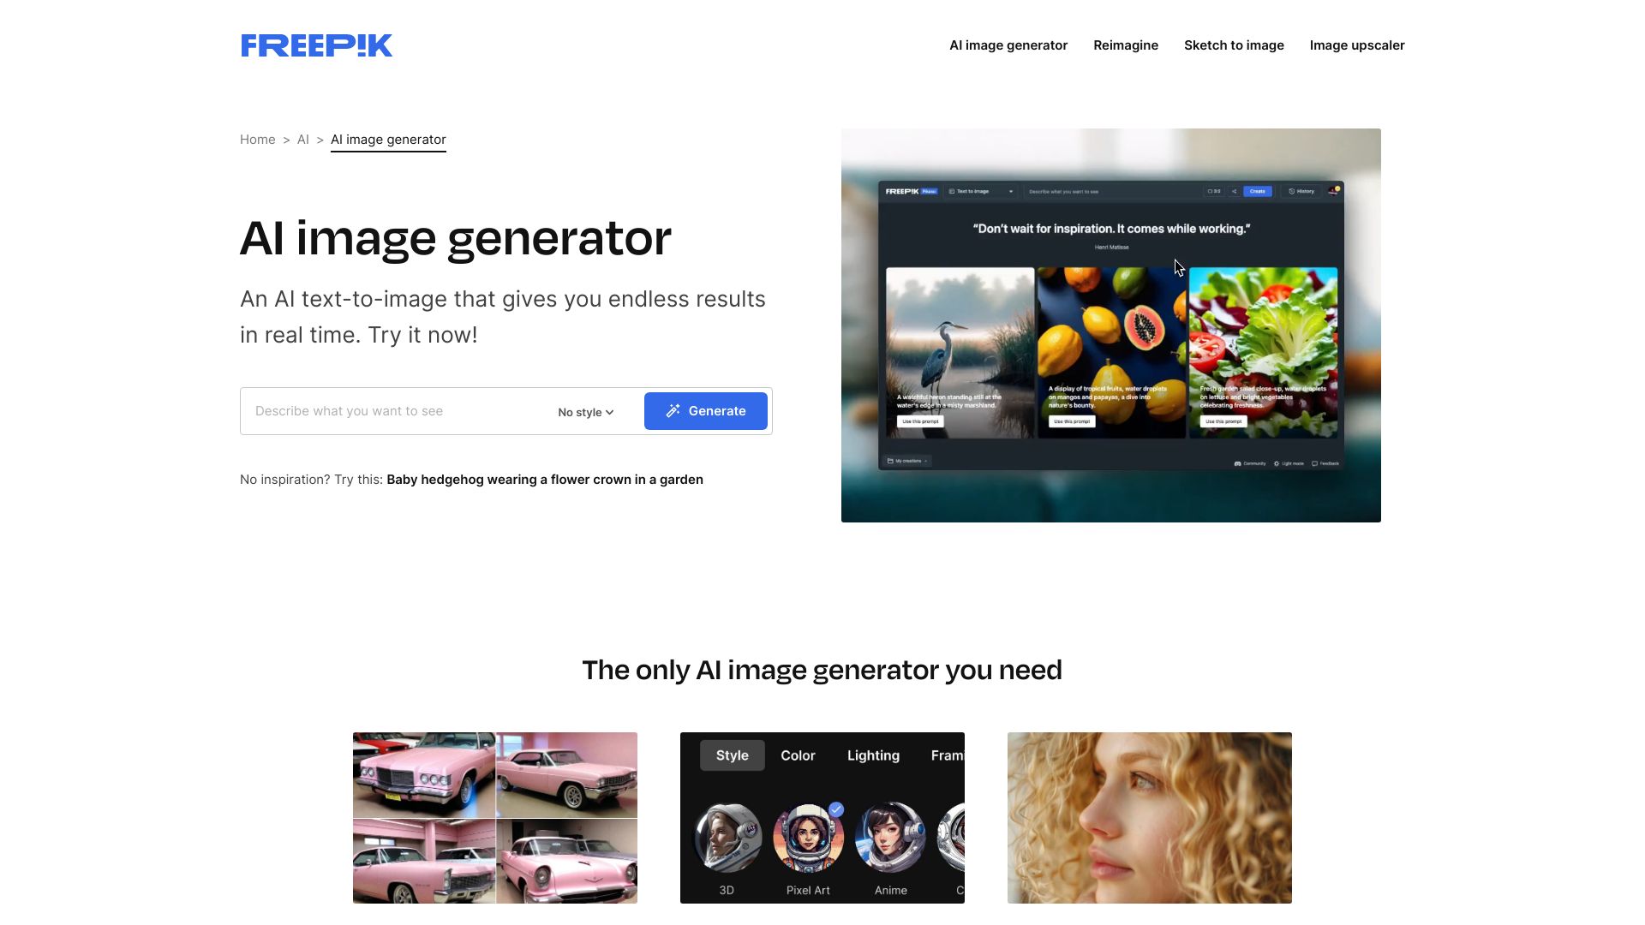Expand the No style dropdown
Image resolution: width=1645 pixels, height=925 pixels.
click(585, 410)
